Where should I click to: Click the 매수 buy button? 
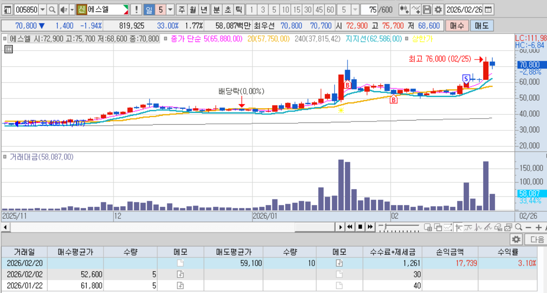click(x=457, y=26)
